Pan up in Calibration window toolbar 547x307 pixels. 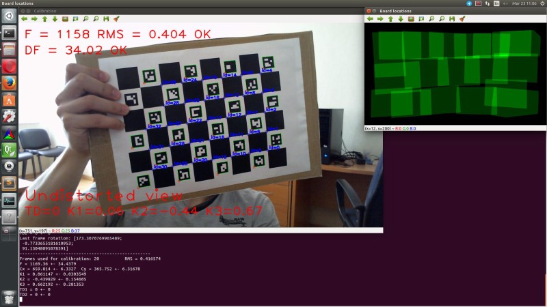[x=44, y=19]
